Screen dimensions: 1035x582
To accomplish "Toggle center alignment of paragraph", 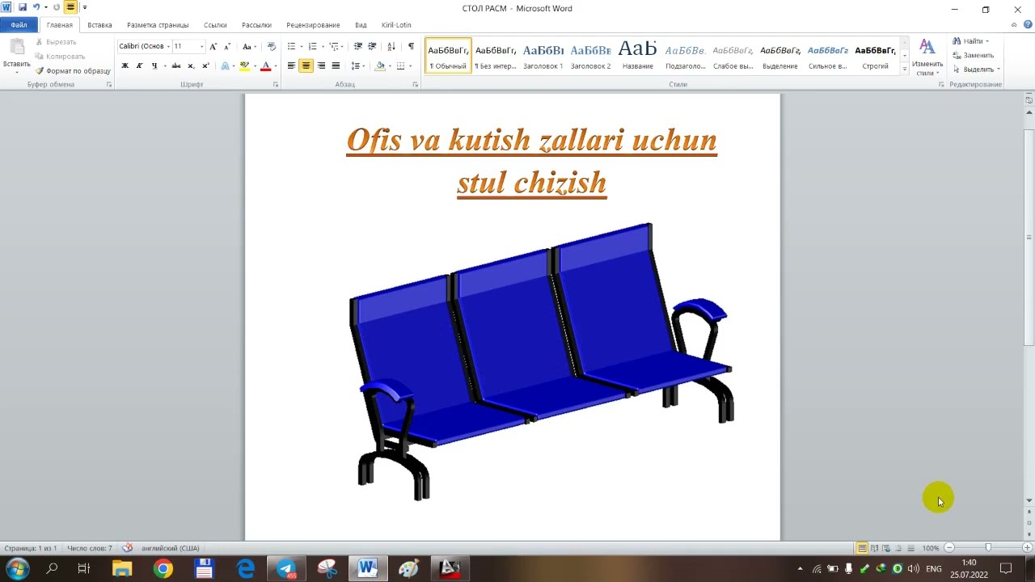I will [x=306, y=66].
